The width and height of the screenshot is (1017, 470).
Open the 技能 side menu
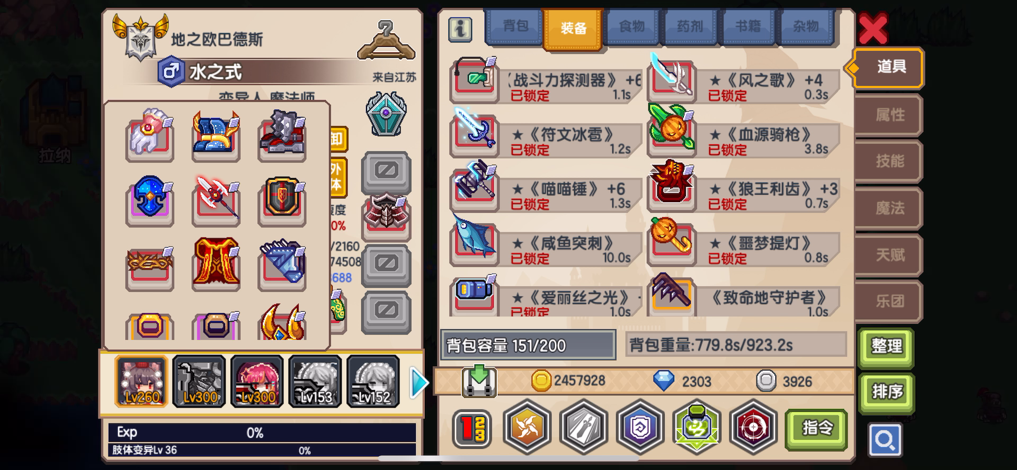coord(889,161)
